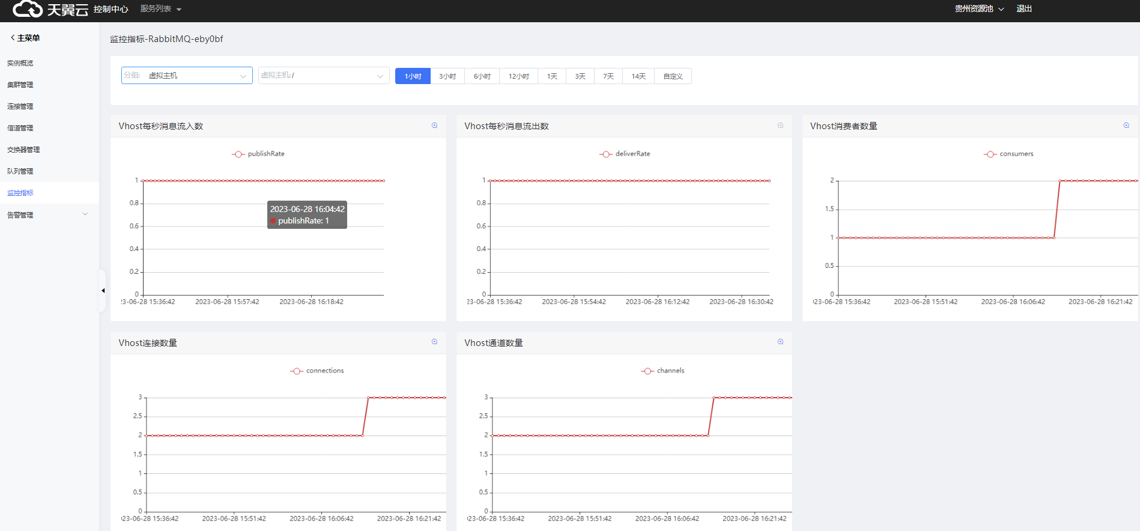This screenshot has height=531, width=1140.
Task: Collapse the sidebar with the arrow handle
Action: [x=103, y=291]
